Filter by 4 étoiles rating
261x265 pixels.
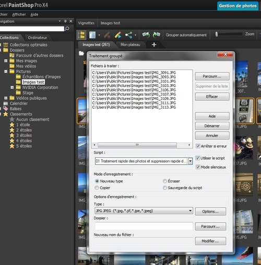pyautogui.click(x=24, y=141)
